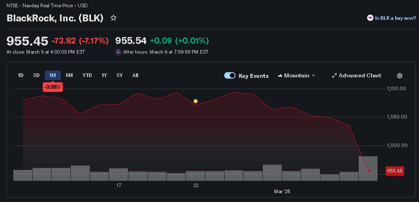Open chart settings gear icon
The height and width of the screenshot is (202, 419).
(x=399, y=76)
